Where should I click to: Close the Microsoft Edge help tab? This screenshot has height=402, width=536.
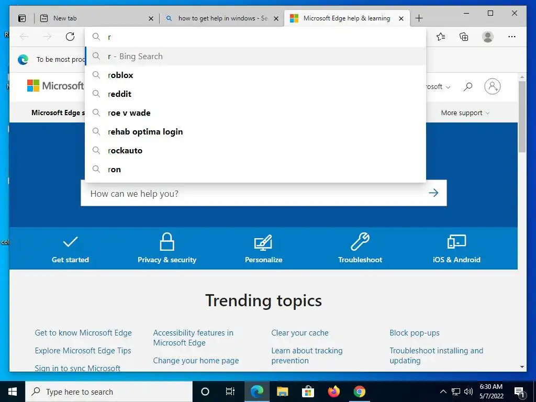point(401,18)
